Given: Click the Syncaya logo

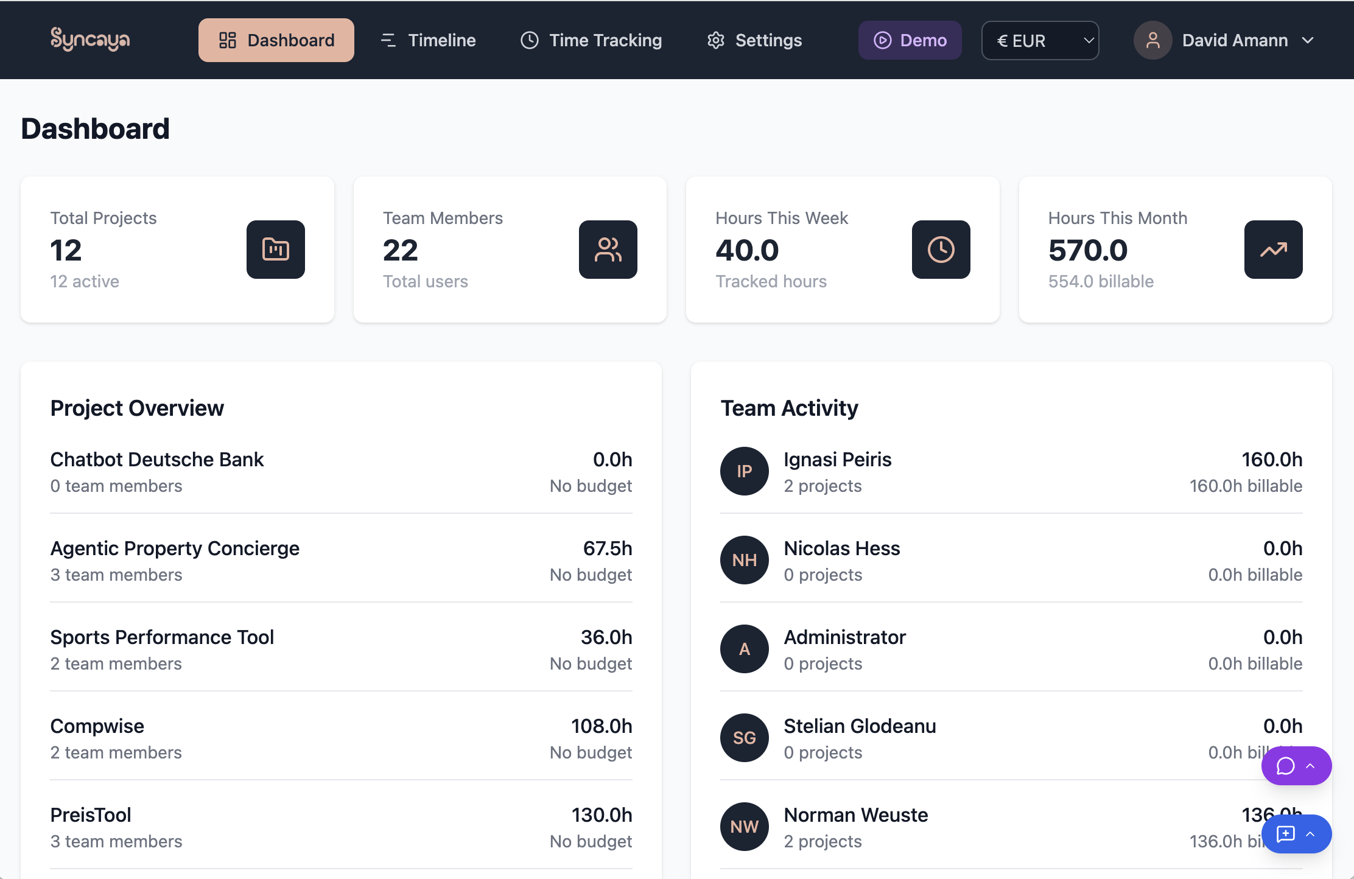Looking at the screenshot, I should (x=90, y=40).
